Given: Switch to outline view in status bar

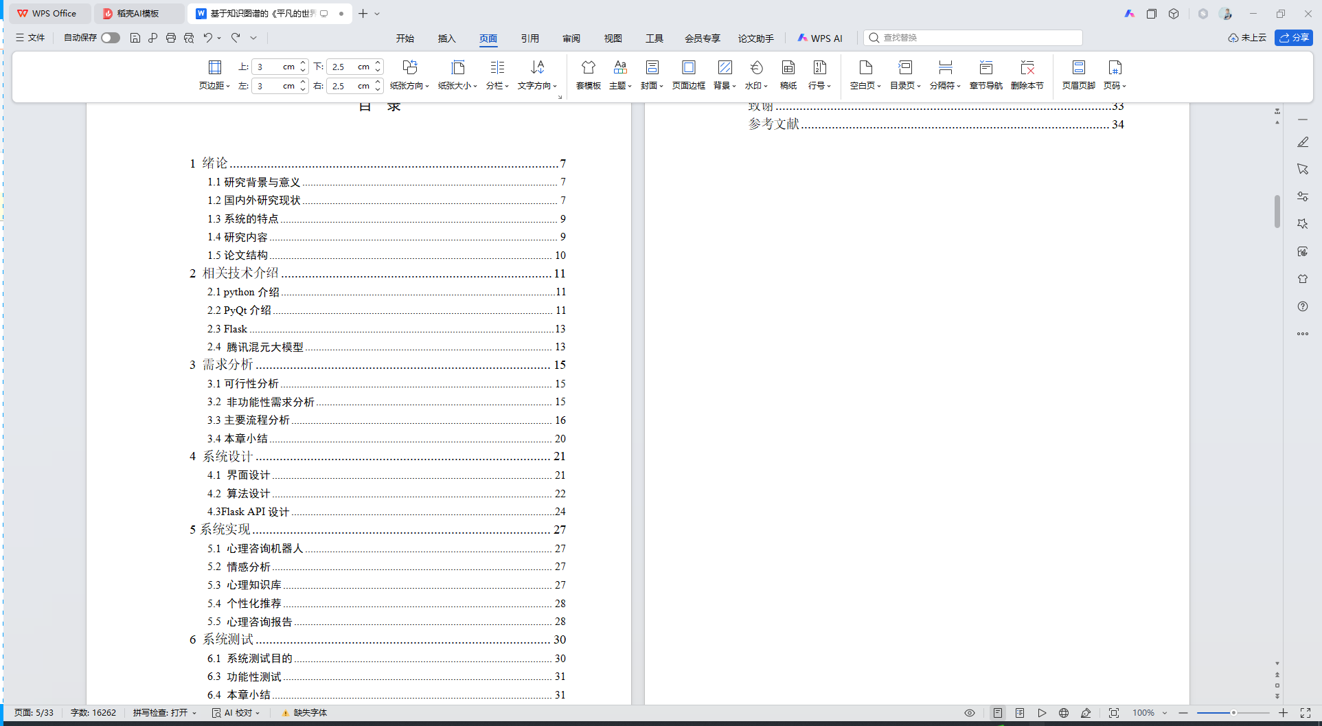Looking at the screenshot, I should click(1020, 713).
